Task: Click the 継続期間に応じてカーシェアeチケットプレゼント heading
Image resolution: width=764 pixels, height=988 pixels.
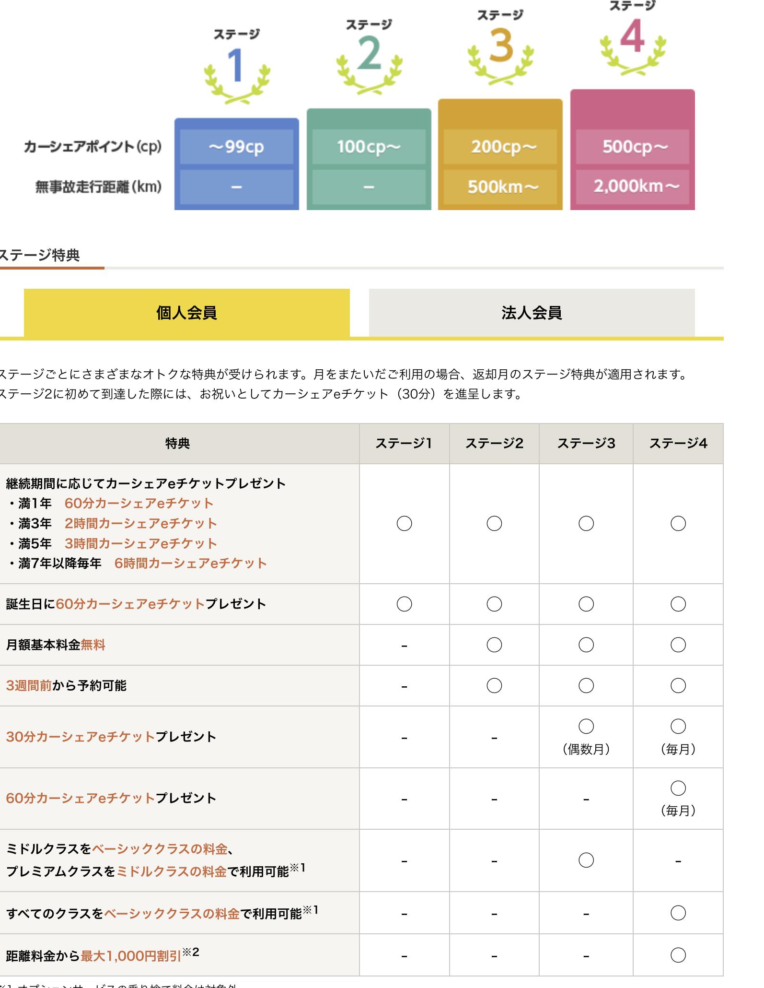Action: pyautogui.click(x=146, y=483)
